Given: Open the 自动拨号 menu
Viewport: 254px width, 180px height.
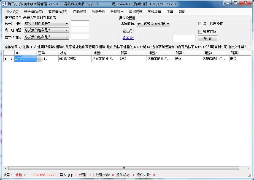Looking at the screenshot, I should pos(80,12).
